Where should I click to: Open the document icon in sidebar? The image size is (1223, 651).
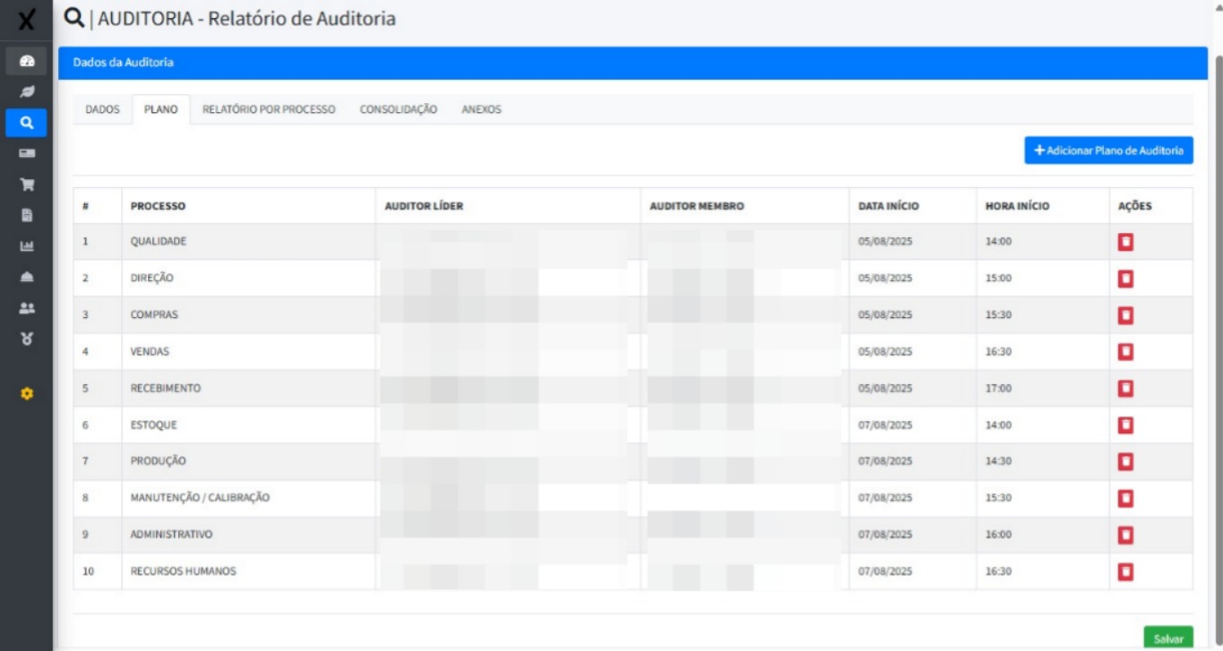point(26,215)
